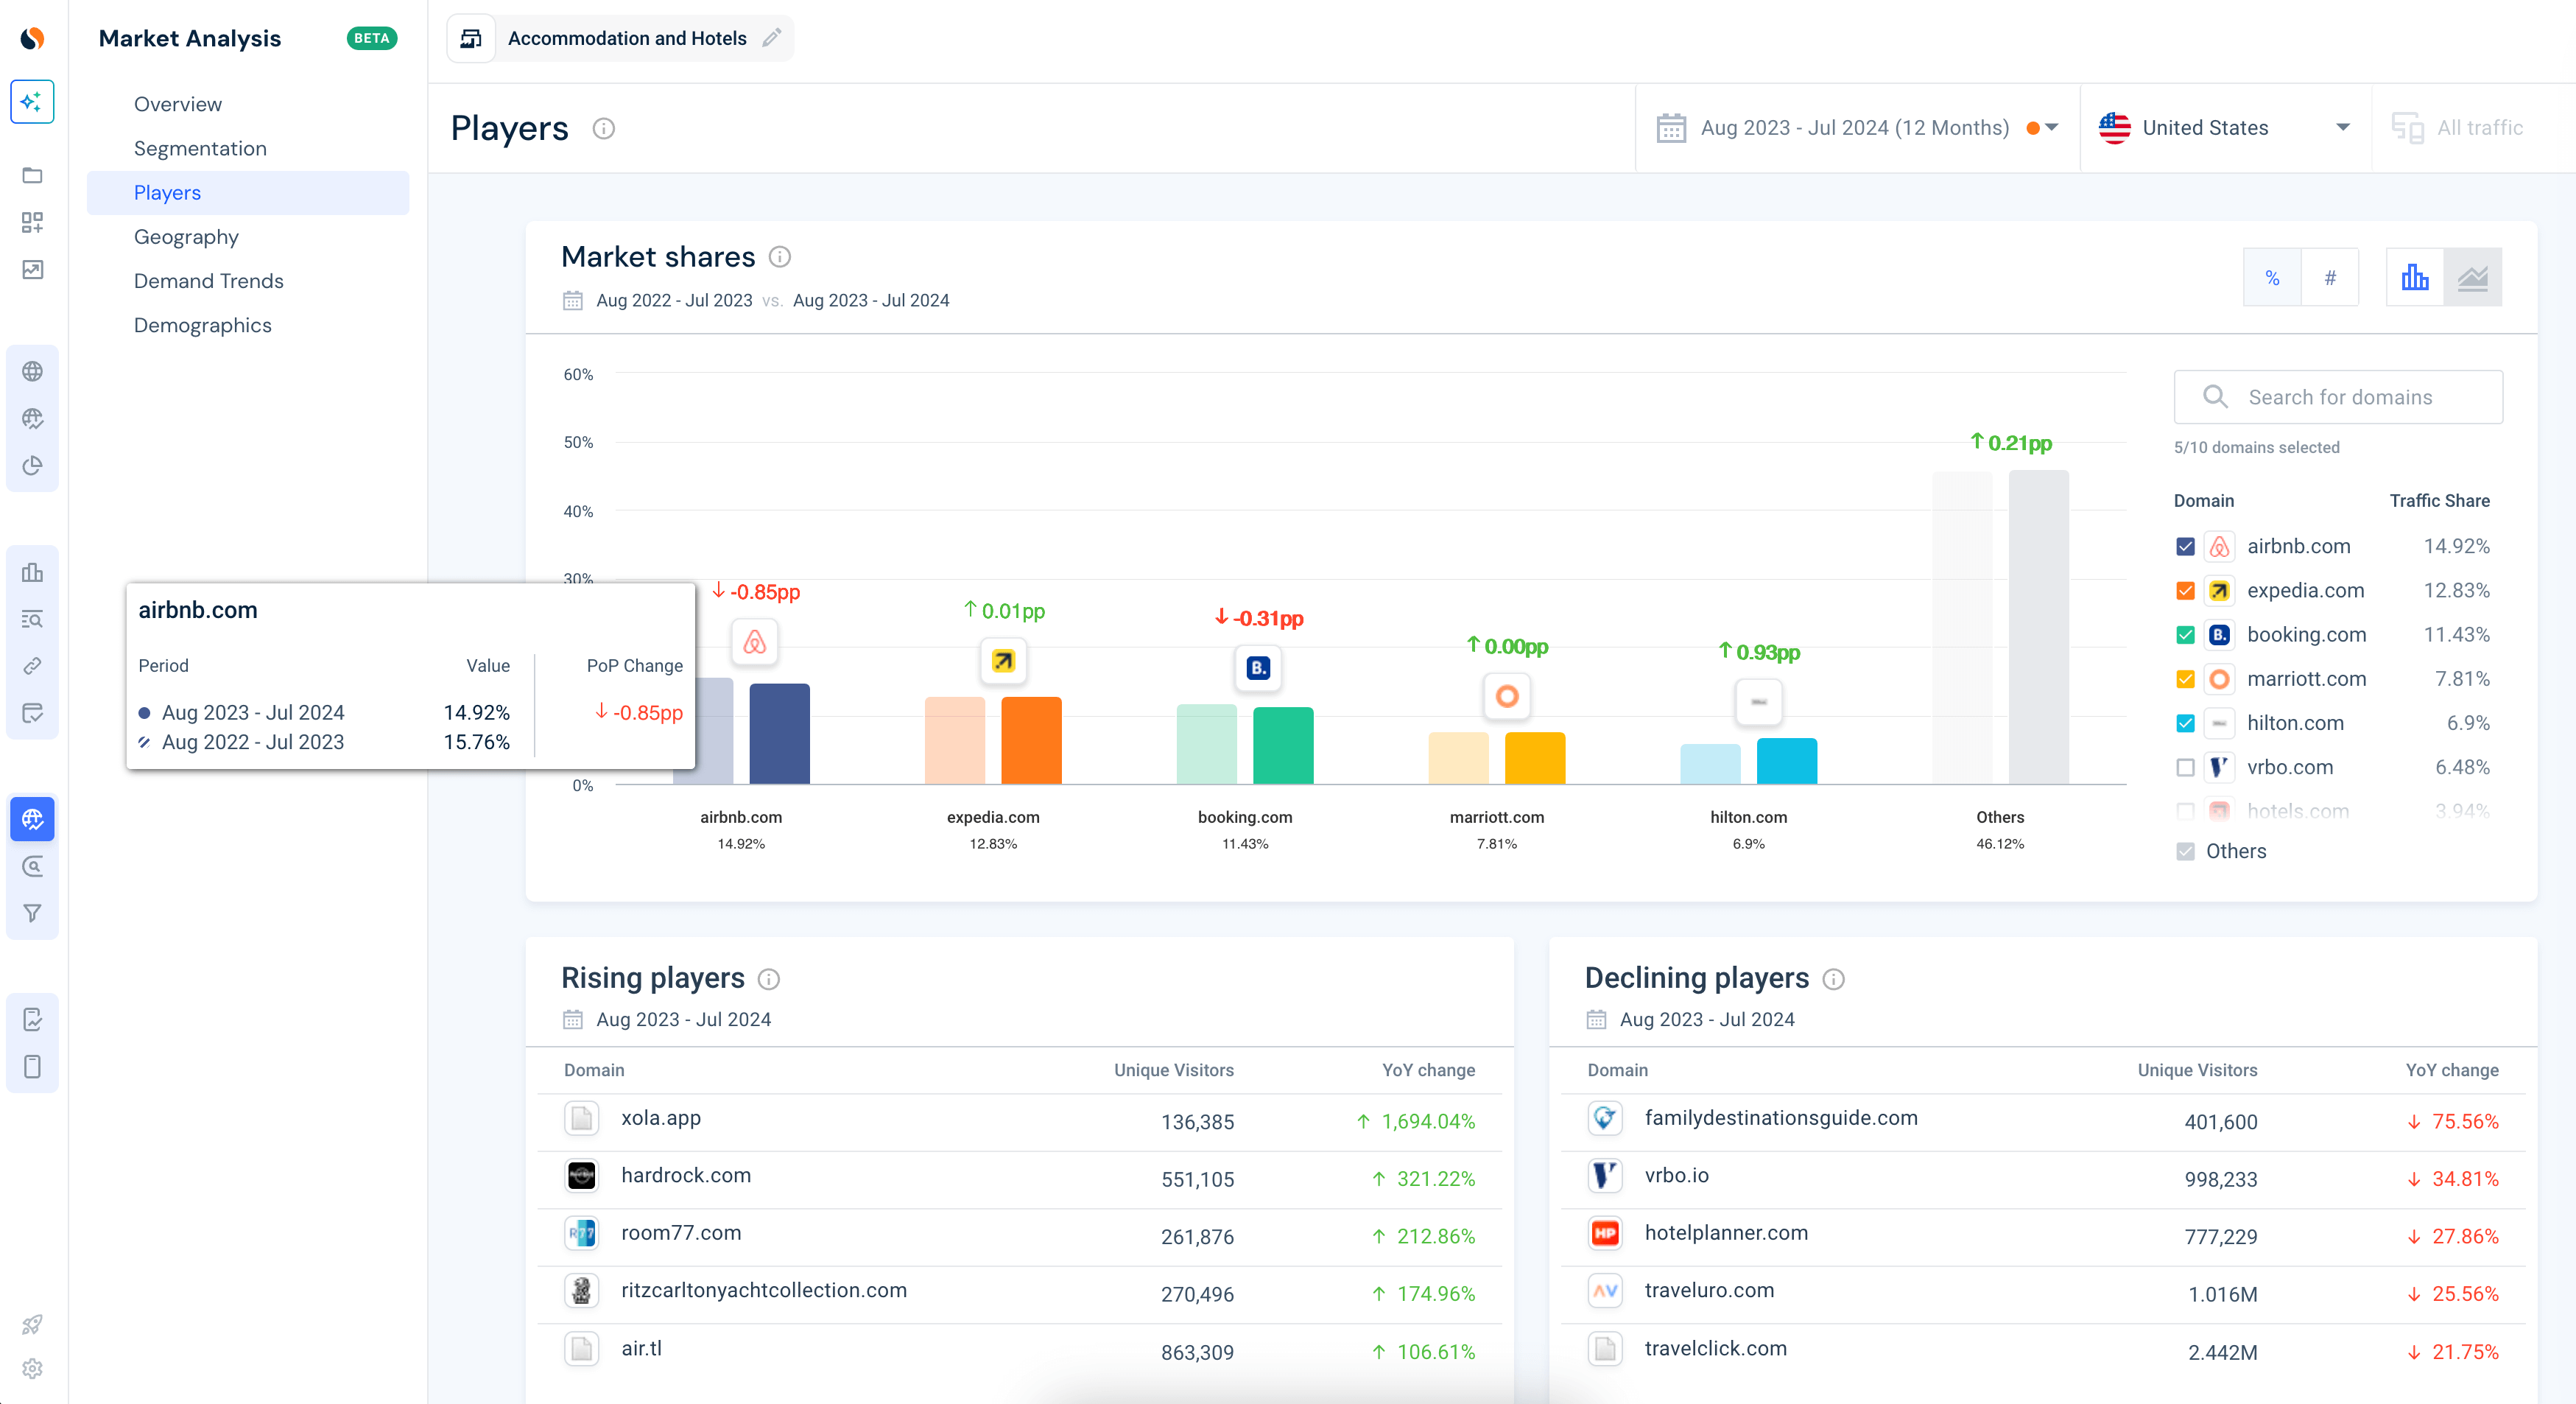Open the settings gear in left sidebar
This screenshot has width=2576, height=1404.
click(32, 1368)
